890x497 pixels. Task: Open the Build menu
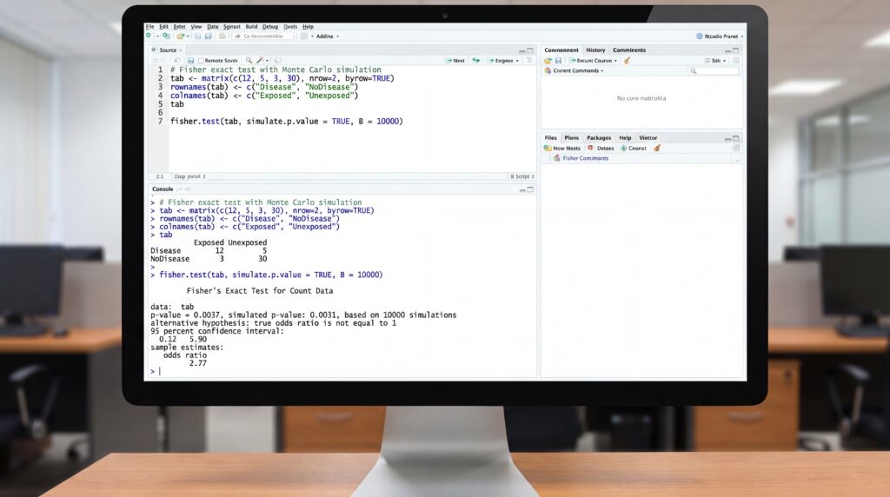251,27
